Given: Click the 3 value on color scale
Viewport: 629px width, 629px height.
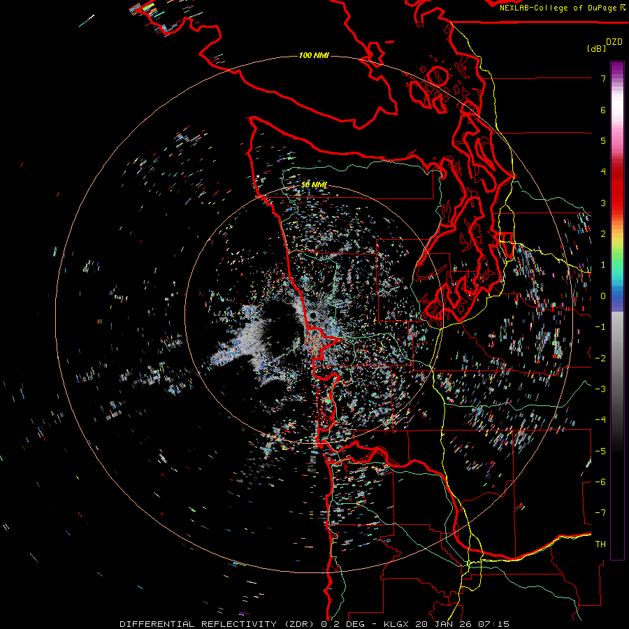Looking at the screenshot, I should click(603, 203).
